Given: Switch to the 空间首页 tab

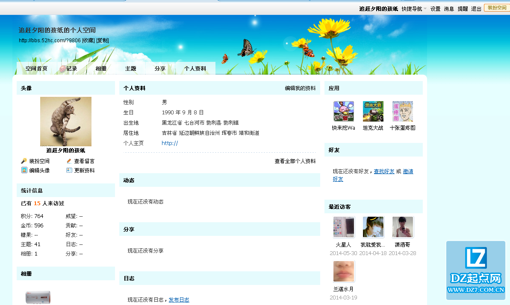Looking at the screenshot, I should click(36, 69).
